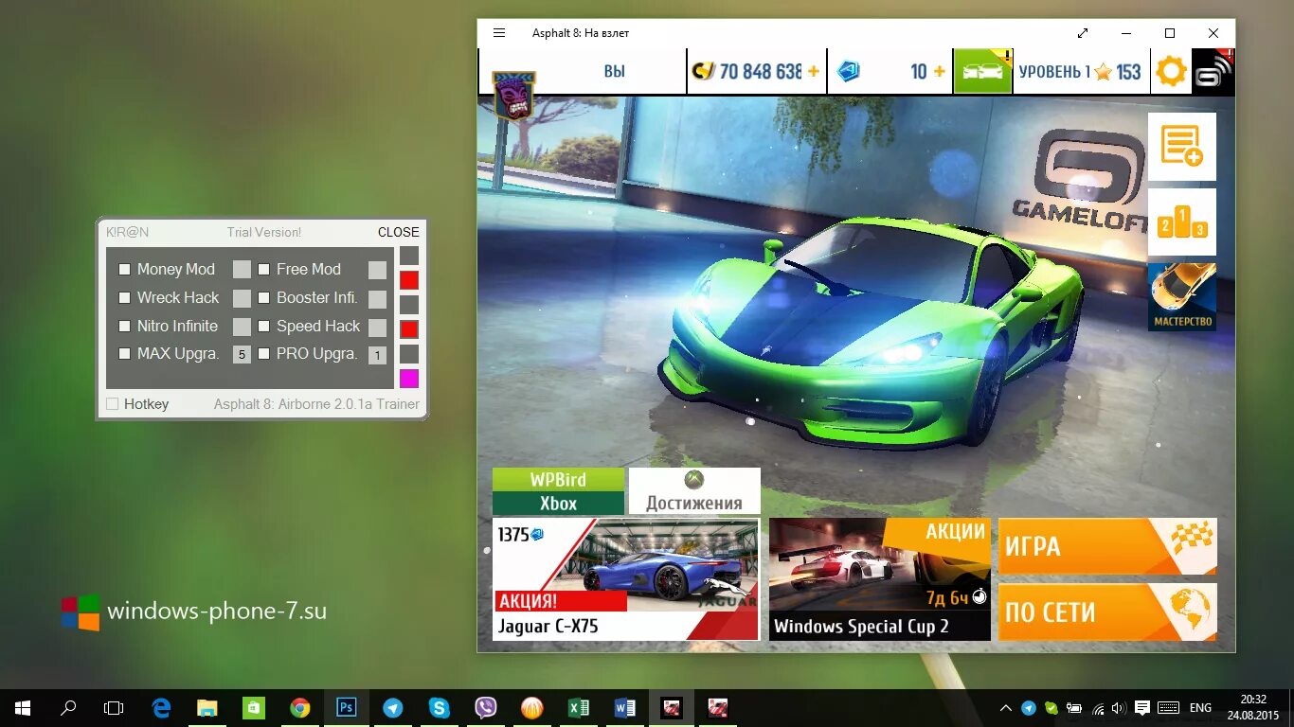Open the blue token currency icon
The image size is (1294, 727).
tap(849, 71)
